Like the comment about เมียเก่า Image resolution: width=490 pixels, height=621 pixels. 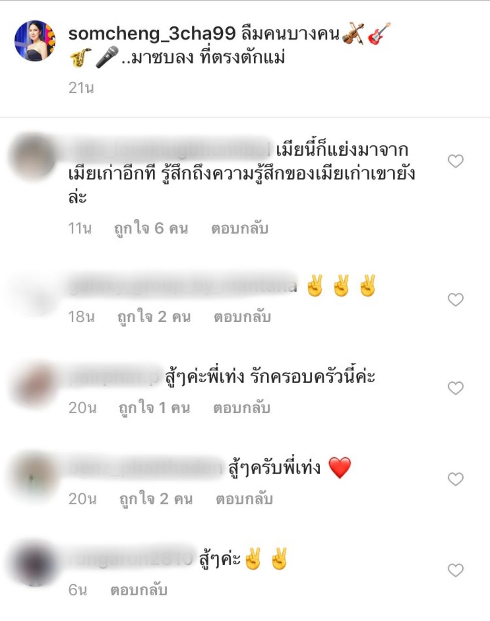[x=456, y=161]
